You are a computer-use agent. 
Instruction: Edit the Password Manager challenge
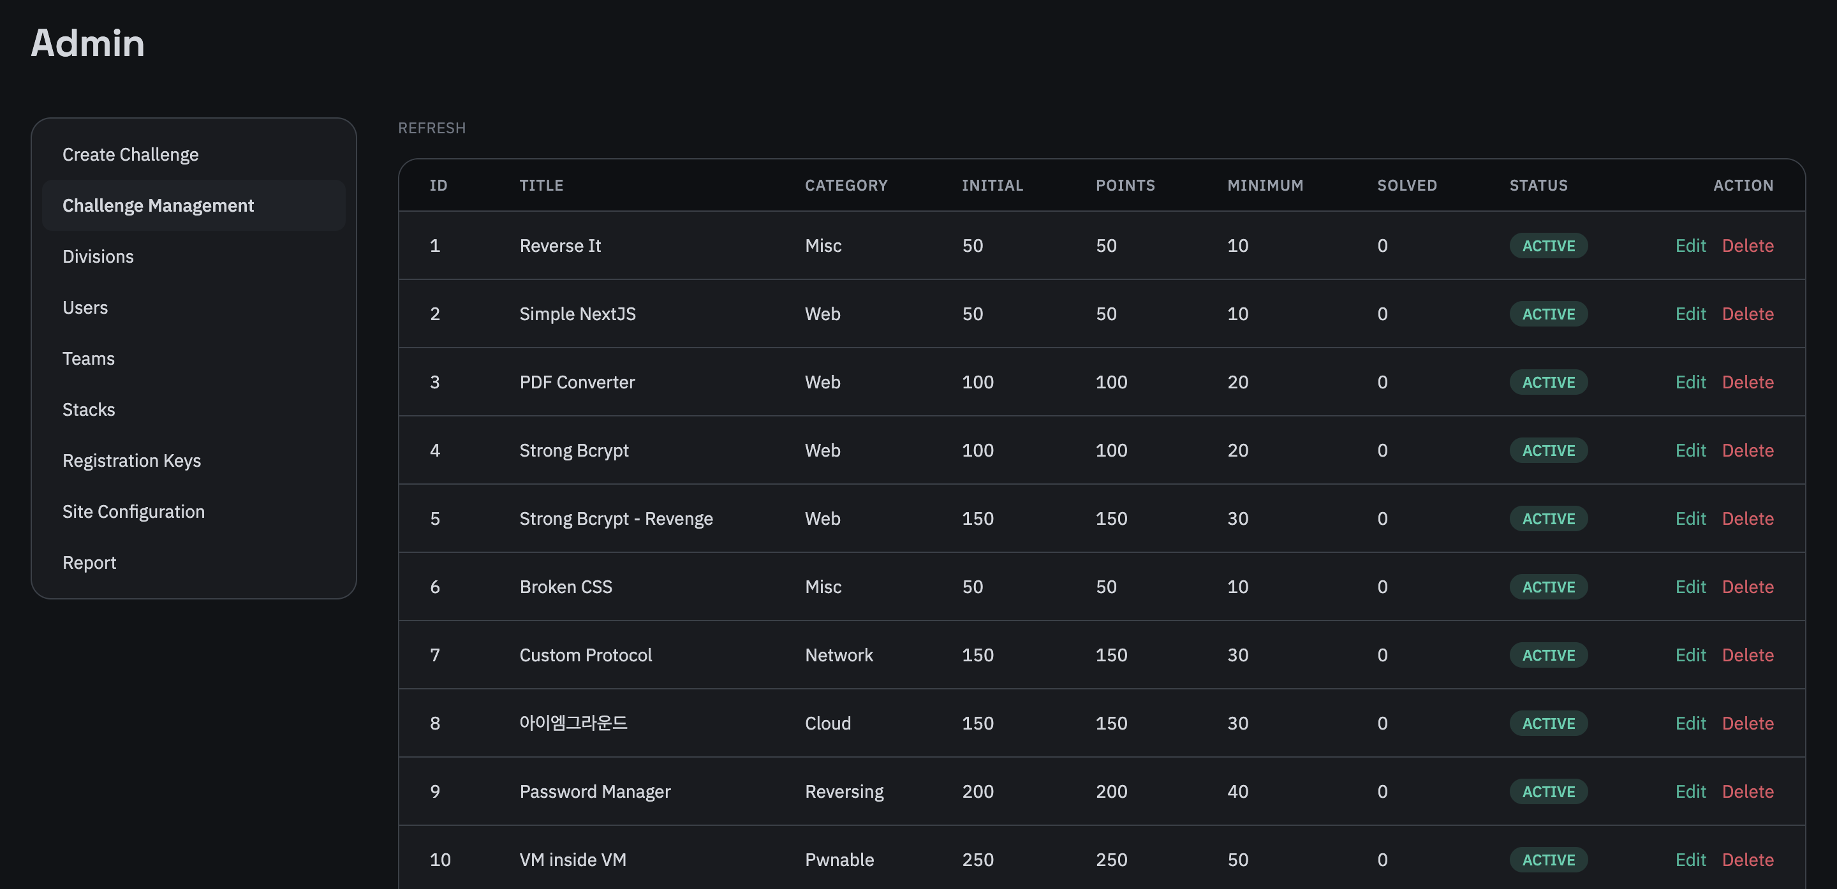(1690, 791)
